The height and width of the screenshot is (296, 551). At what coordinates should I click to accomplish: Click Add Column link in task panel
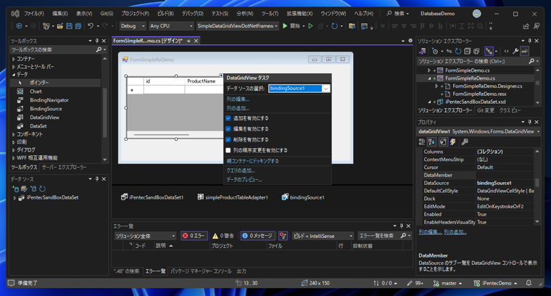click(238, 109)
